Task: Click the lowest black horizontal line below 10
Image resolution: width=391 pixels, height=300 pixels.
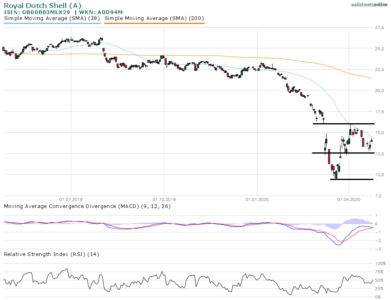Action: click(x=352, y=179)
